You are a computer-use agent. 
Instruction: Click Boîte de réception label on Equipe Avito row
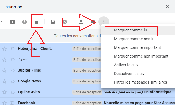pyautogui.click(x=87, y=92)
